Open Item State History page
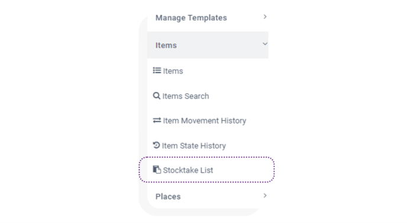The height and width of the screenshot is (223, 407). click(x=194, y=146)
